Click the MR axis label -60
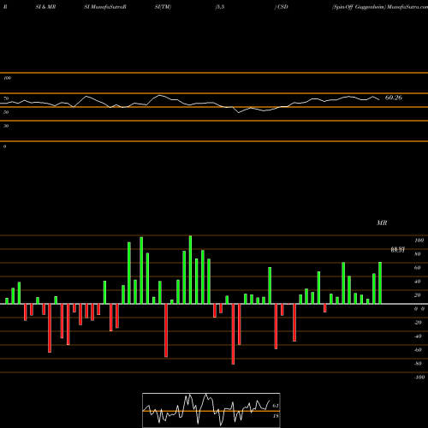Image resolution: width=428 pixels, height=428 pixels. [418, 350]
